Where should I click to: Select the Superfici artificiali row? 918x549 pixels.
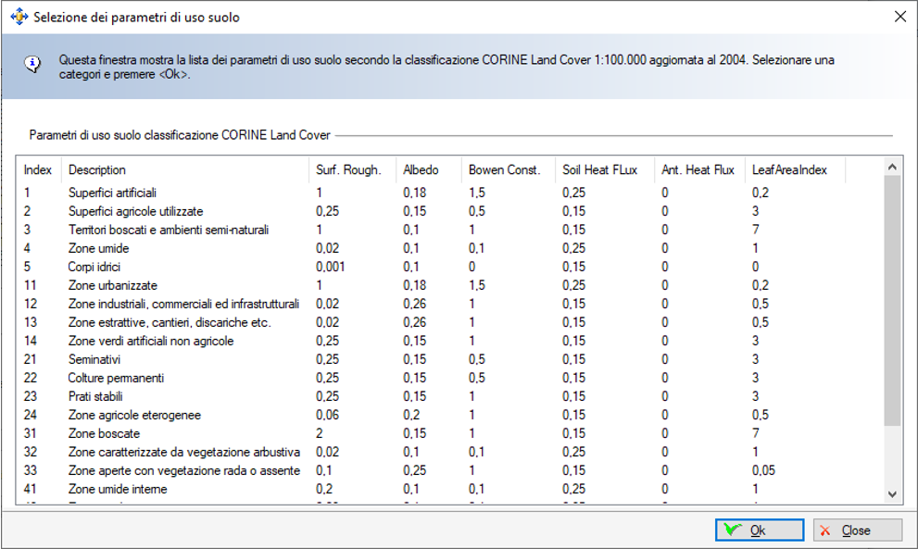coord(112,193)
